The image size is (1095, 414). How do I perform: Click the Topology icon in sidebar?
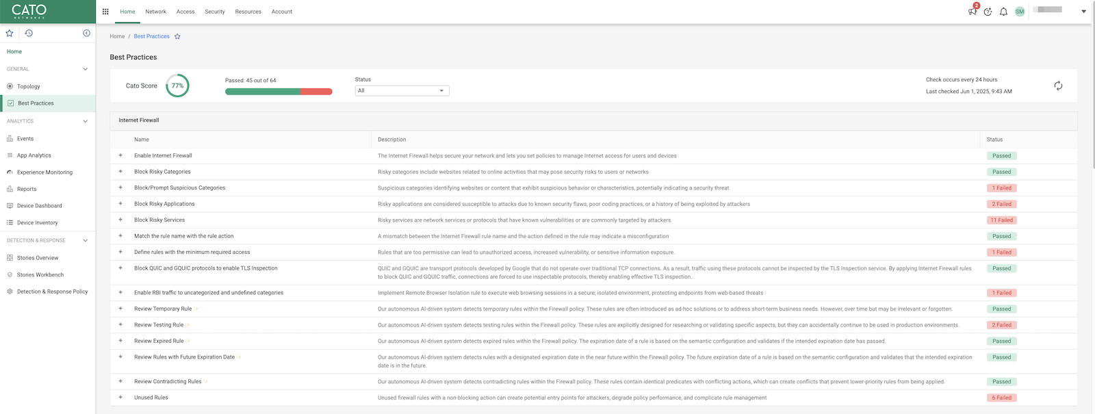click(10, 86)
